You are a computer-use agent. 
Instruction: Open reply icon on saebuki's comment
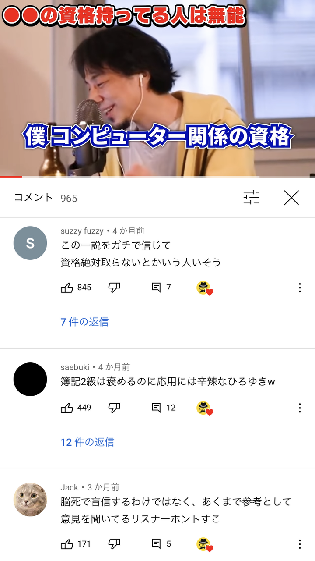pyautogui.click(x=156, y=408)
